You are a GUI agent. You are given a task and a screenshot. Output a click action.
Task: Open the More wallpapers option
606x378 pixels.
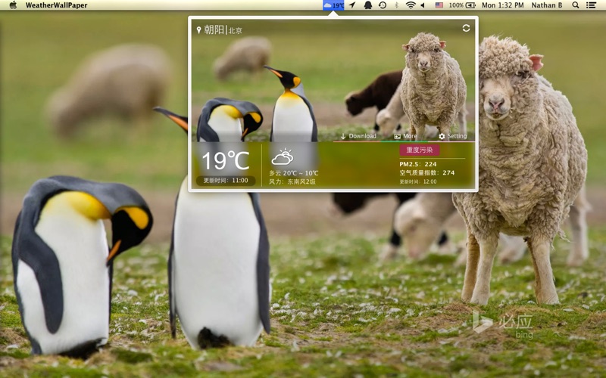(x=405, y=136)
